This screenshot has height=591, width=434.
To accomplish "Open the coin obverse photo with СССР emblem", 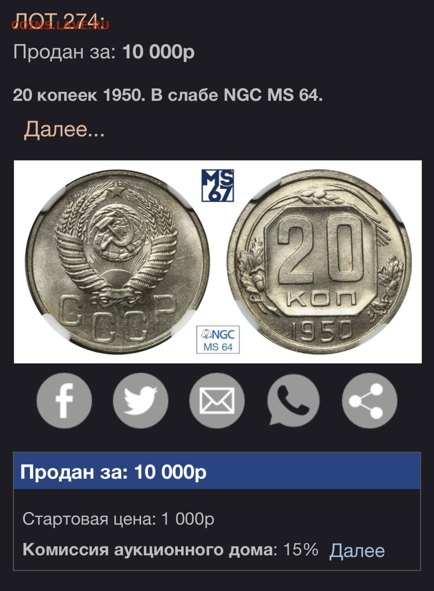I will pyautogui.click(x=118, y=262).
